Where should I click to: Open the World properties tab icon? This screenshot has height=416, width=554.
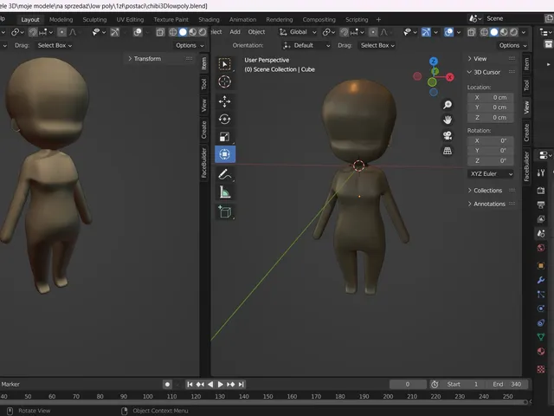(540, 248)
